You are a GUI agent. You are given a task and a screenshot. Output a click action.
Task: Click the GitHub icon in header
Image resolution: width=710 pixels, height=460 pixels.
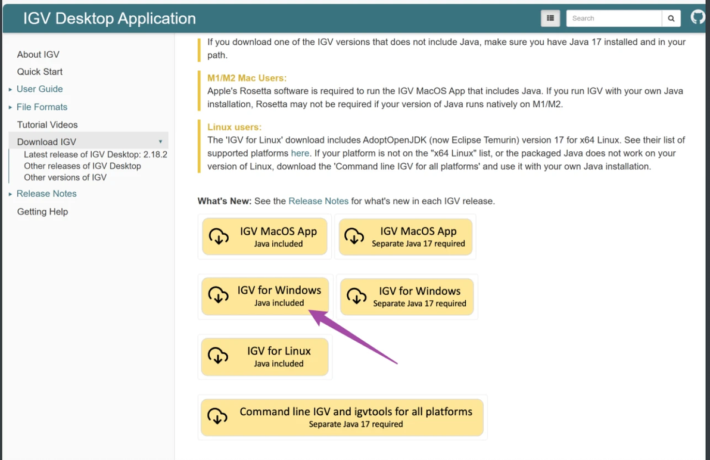pyautogui.click(x=698, y=17)
